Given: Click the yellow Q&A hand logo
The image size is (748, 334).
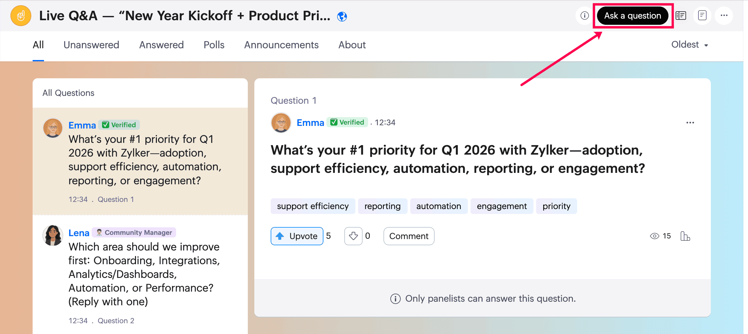Looking at the screenshot, I should pyautogui.click(x=21, y=16).
